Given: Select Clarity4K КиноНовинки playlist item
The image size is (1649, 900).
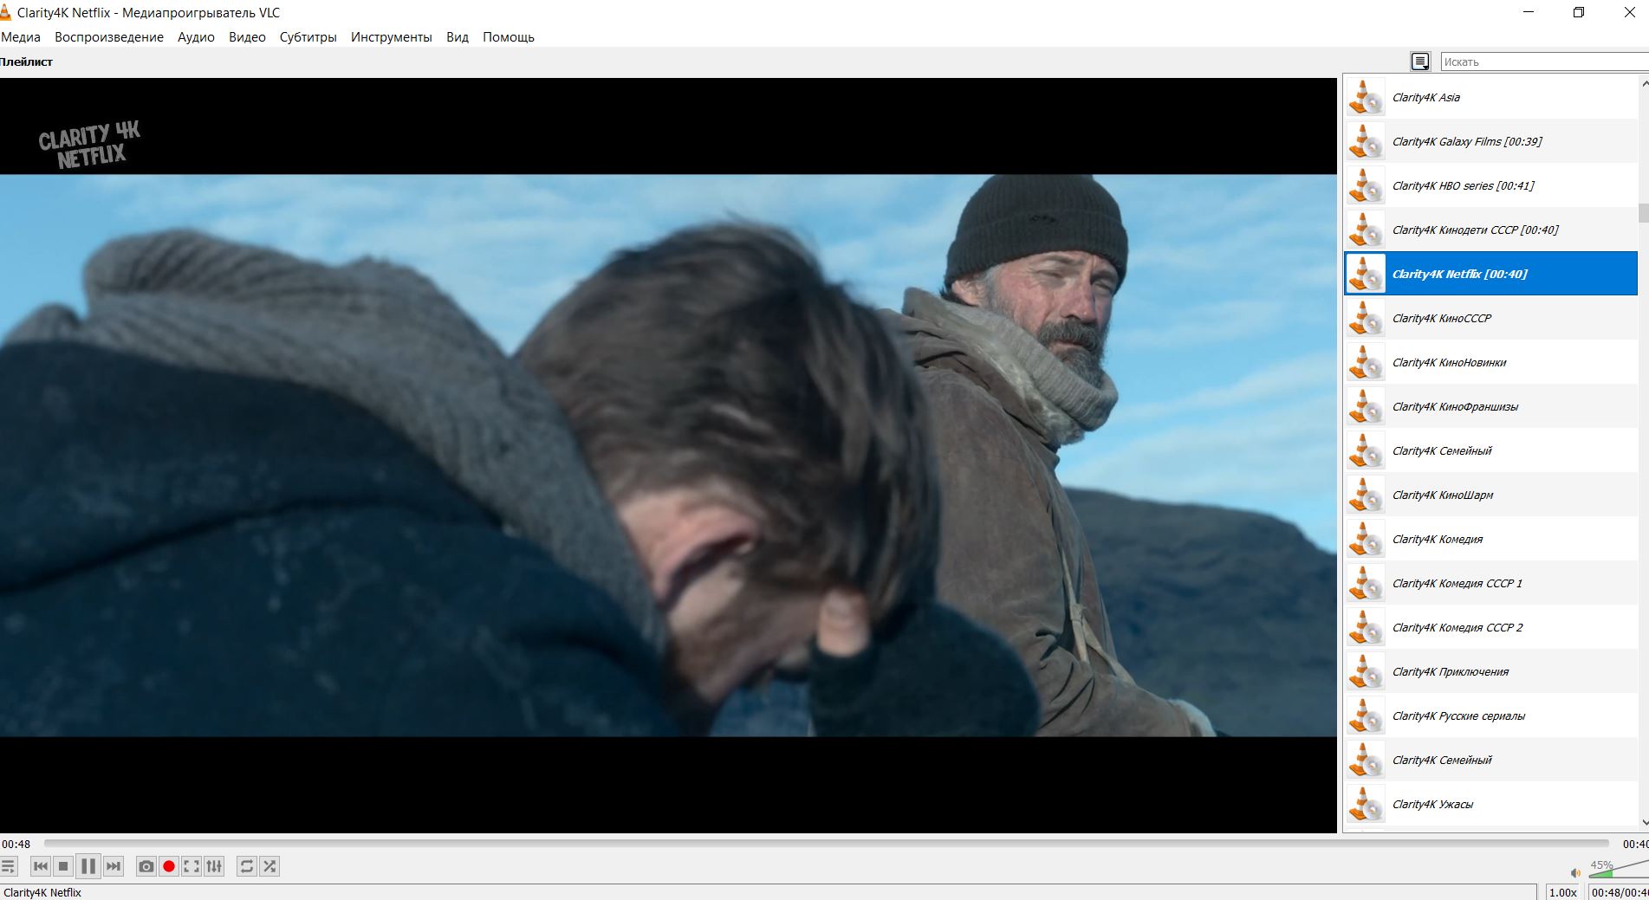Looking at the screenshot, I should 1490,362.
